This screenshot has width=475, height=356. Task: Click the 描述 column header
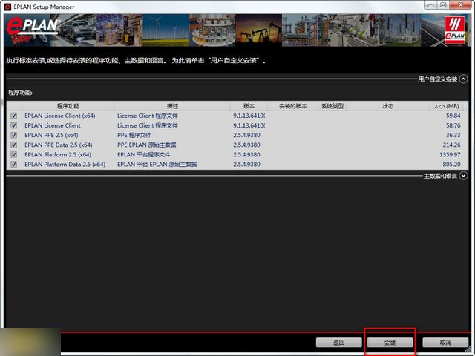coord(172,106)
